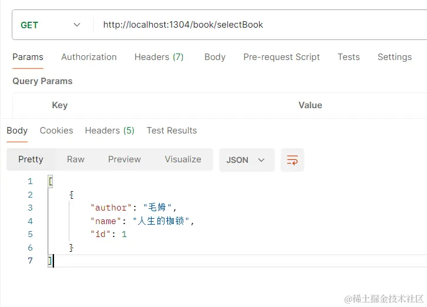Open the Tests tab
This screenshot has height=307, width=427.
348,57
